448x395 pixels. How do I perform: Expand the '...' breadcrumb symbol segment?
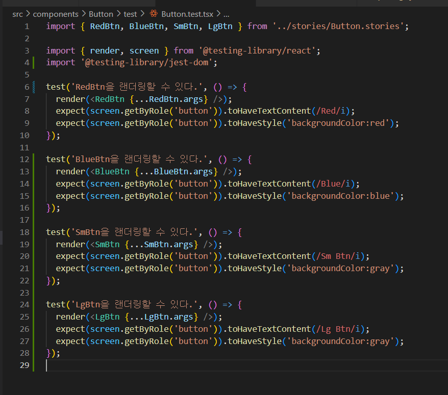click(x=226, y=14)
